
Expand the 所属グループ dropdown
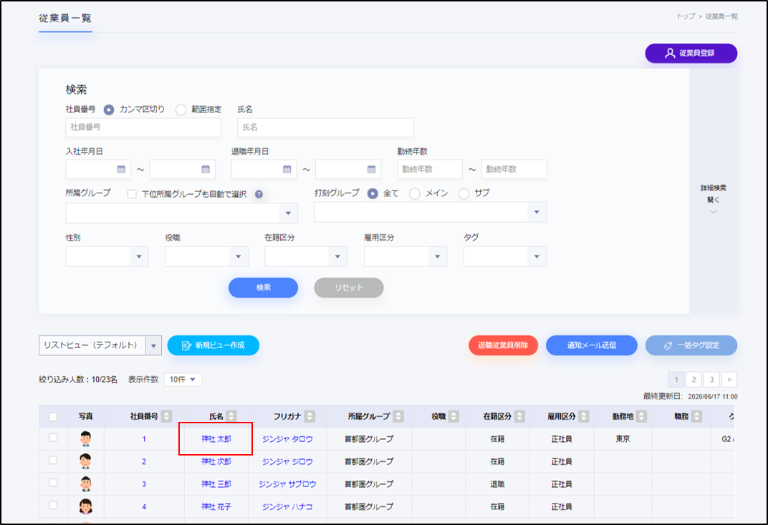click(288, 213)
